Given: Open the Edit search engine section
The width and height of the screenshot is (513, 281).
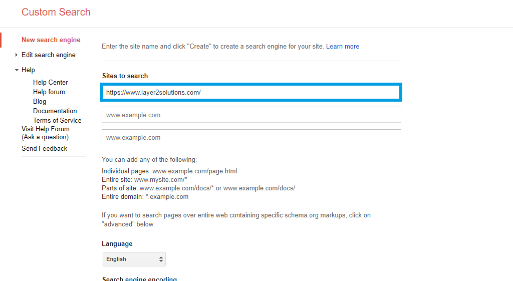Looking at the screenshot, I should pyautogui.click(x=49, y=55).
